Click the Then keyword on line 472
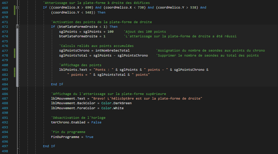This screenshot has width=278, height=154. point(113,27)
